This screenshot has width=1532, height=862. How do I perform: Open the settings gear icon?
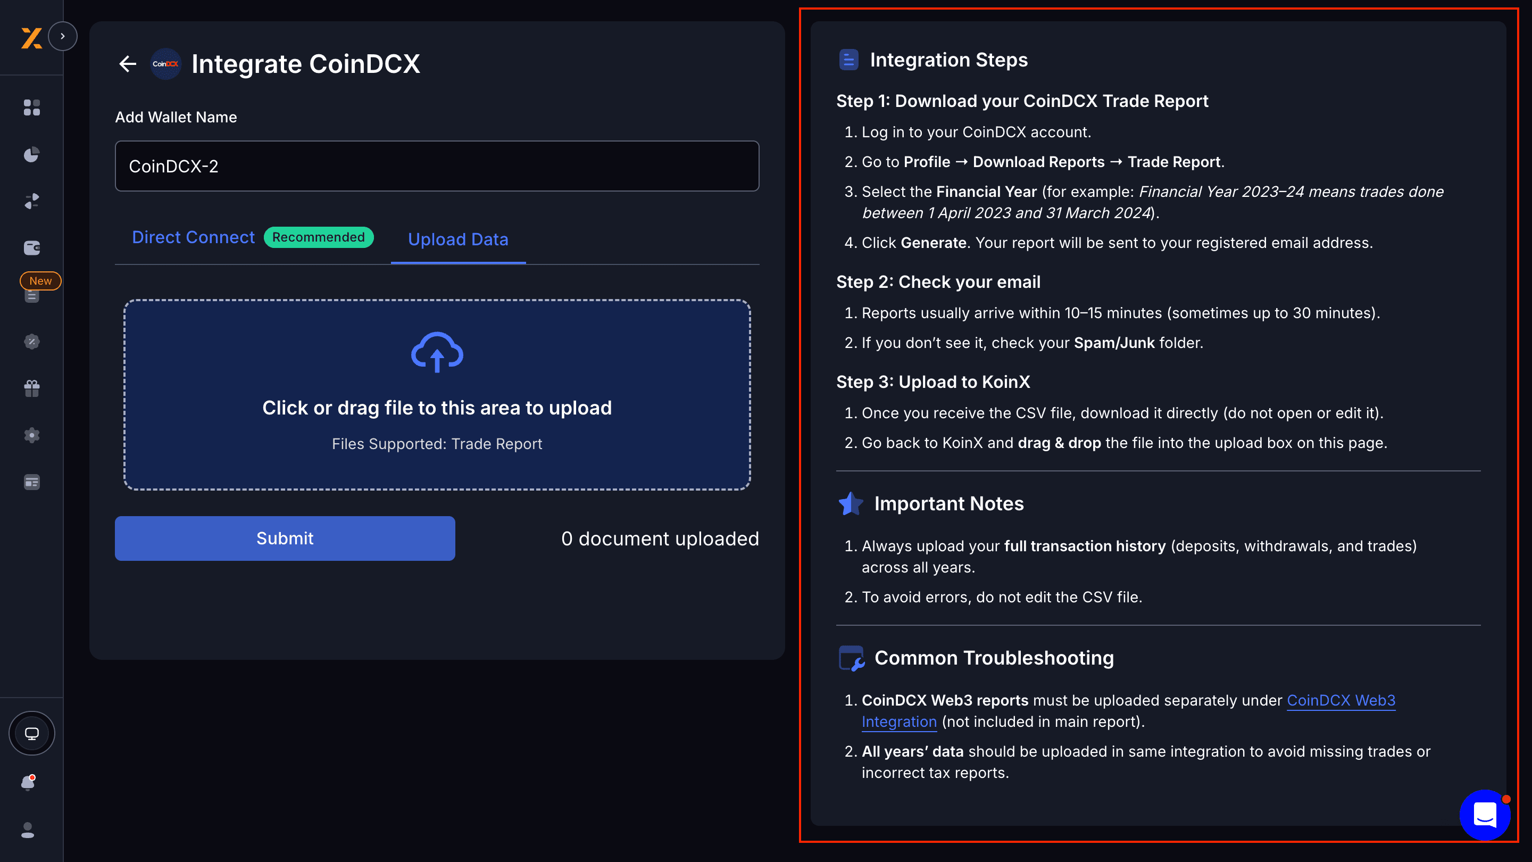coord(31,435)
